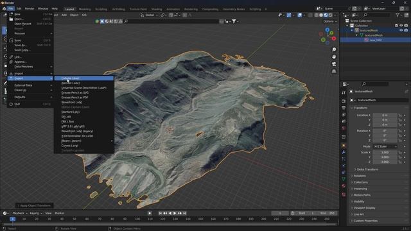Click Save As in File menu
The height and width of the screenshot is (231, 411).
click(x=30, y=46)
